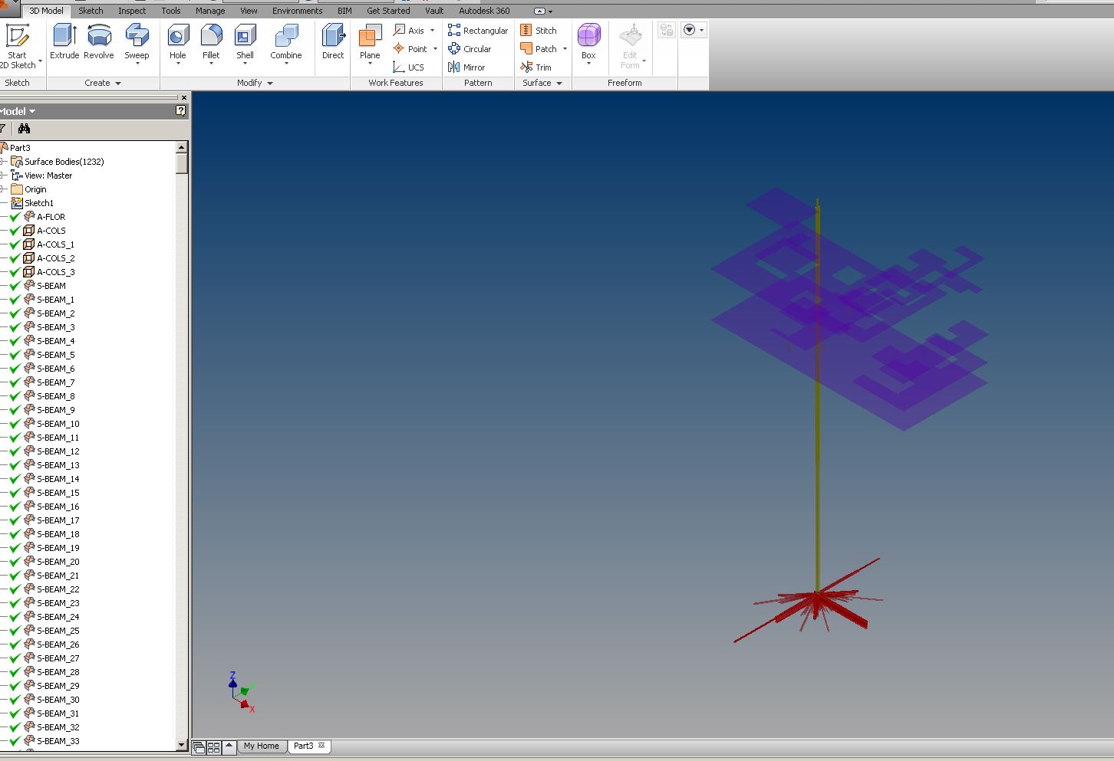Open the Environments ribbon tab
Viewport: 1114px width, 761px height.
point(297,11)
